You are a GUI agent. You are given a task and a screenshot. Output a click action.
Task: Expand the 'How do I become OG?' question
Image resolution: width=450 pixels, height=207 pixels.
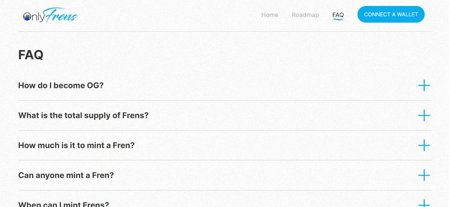[x=61, y=86]
